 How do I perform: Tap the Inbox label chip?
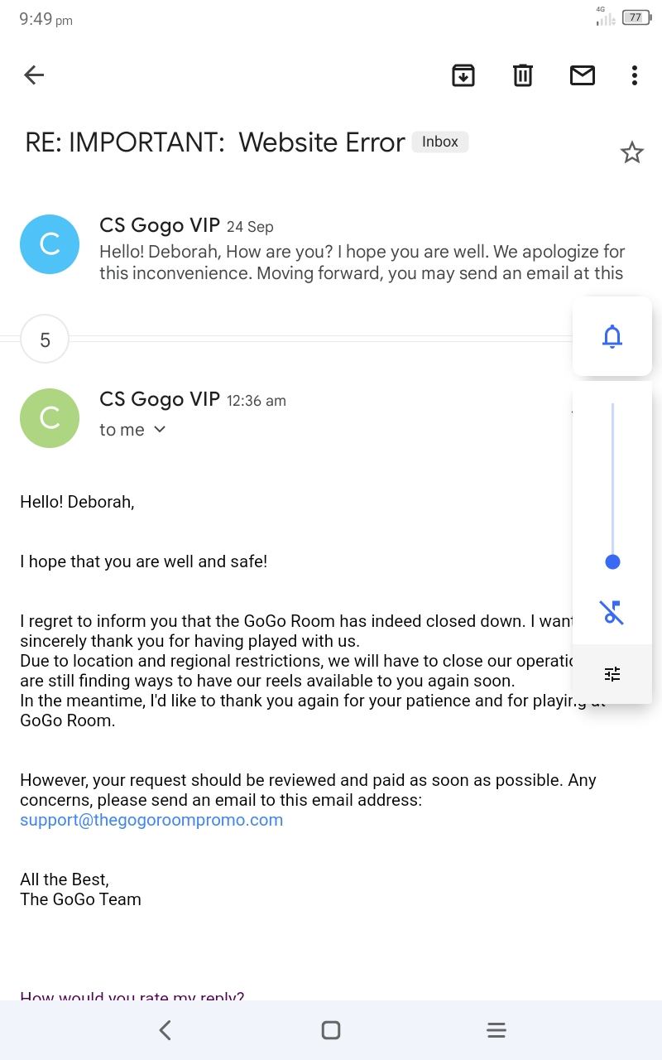coord(440,142)
